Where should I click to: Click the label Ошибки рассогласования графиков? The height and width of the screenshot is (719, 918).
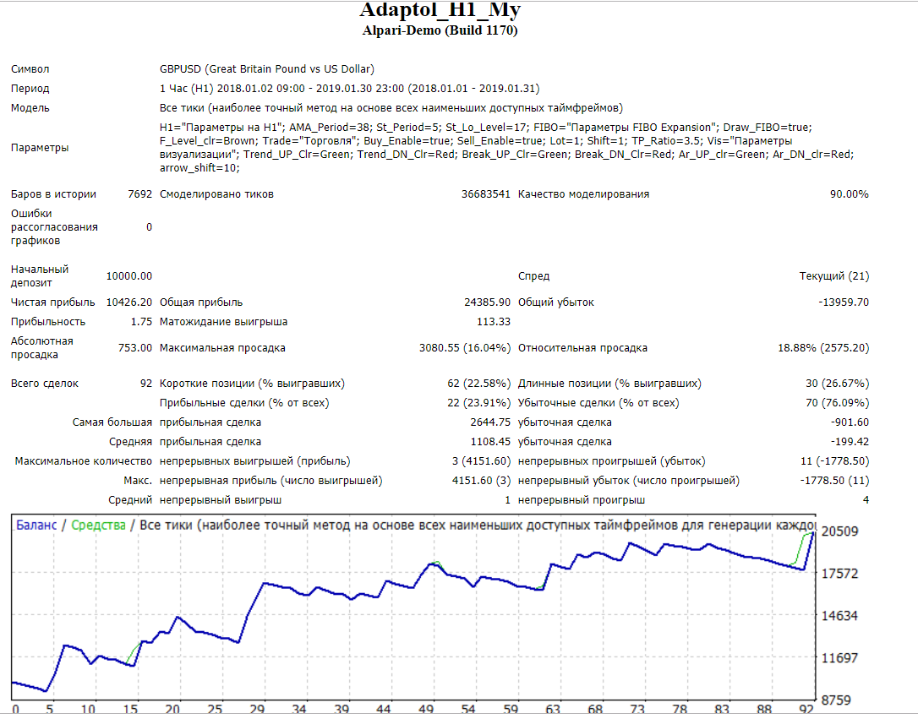[54, 227]
